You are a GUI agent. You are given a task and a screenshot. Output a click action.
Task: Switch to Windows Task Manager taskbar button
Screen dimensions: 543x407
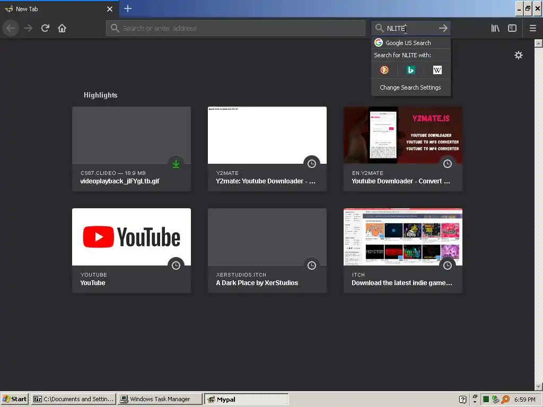160,399
